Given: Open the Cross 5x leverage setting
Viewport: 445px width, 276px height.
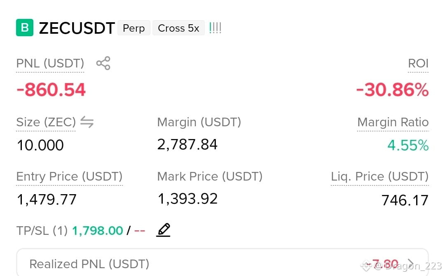Looking at the screenshot, I should (178, 28).
